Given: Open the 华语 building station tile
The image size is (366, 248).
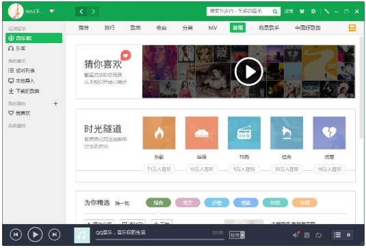Looking at the screenshot, I should pyautogui.click(x=202, y=133).
